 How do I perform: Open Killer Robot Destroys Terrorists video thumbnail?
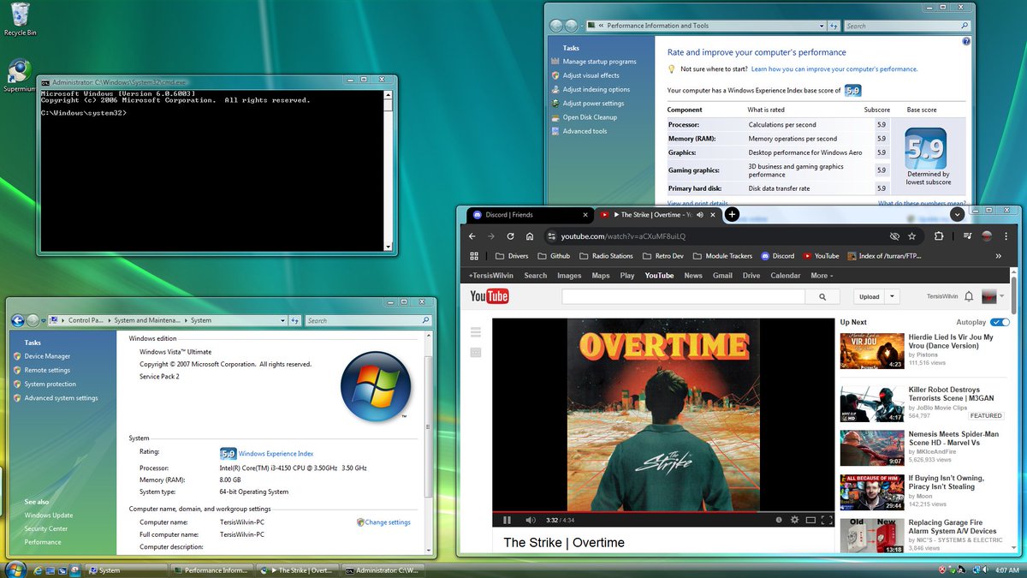pos(872,403)
